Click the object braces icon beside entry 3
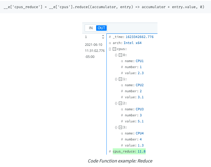 116,128
